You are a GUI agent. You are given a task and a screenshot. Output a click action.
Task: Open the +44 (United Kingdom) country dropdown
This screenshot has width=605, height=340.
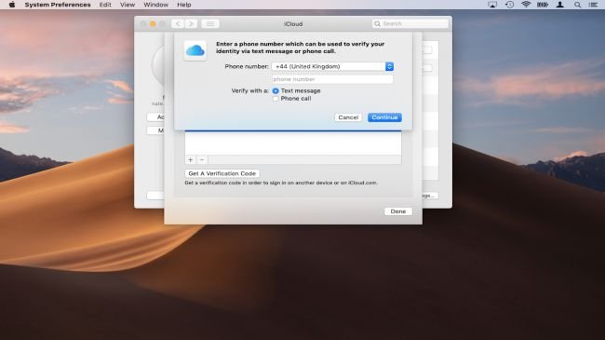coord(332,66)
